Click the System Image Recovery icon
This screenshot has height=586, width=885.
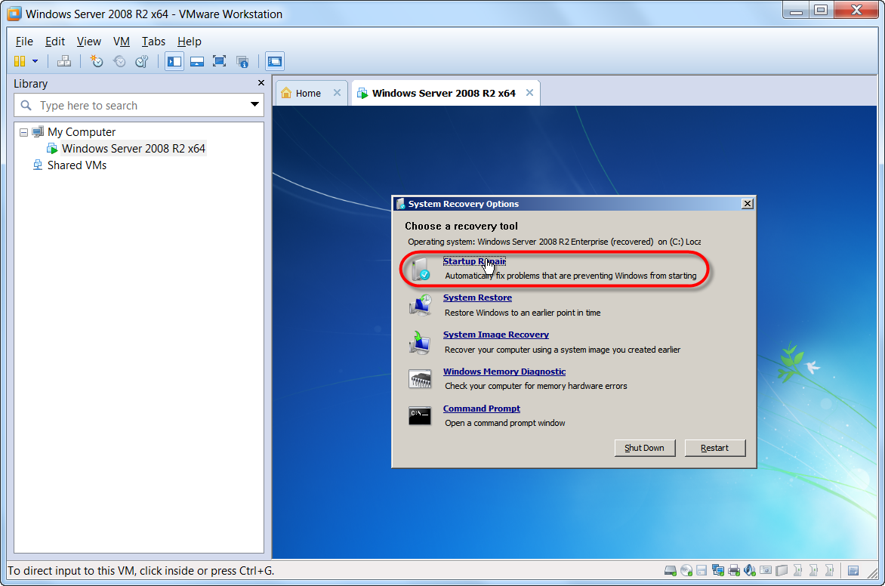421,342
